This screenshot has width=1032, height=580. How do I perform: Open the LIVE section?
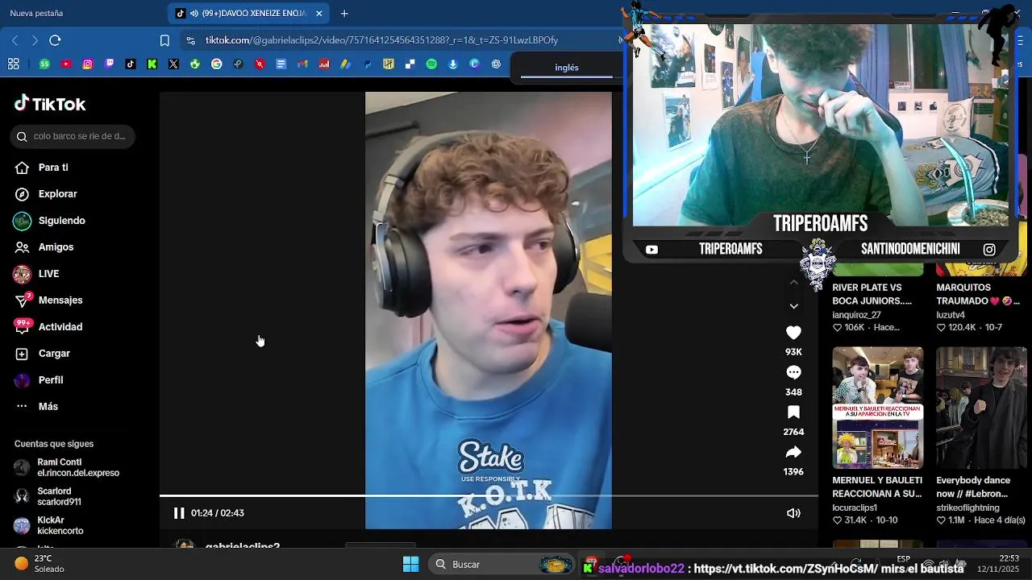[x=48, y=274]
